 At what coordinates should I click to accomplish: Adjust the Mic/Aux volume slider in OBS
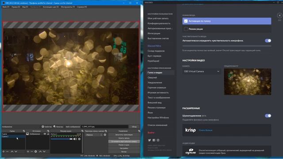click(61, 139)
